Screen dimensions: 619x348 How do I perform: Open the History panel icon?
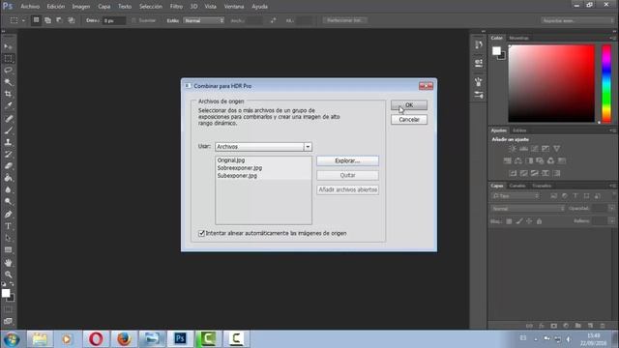click(x=479, y=44)
